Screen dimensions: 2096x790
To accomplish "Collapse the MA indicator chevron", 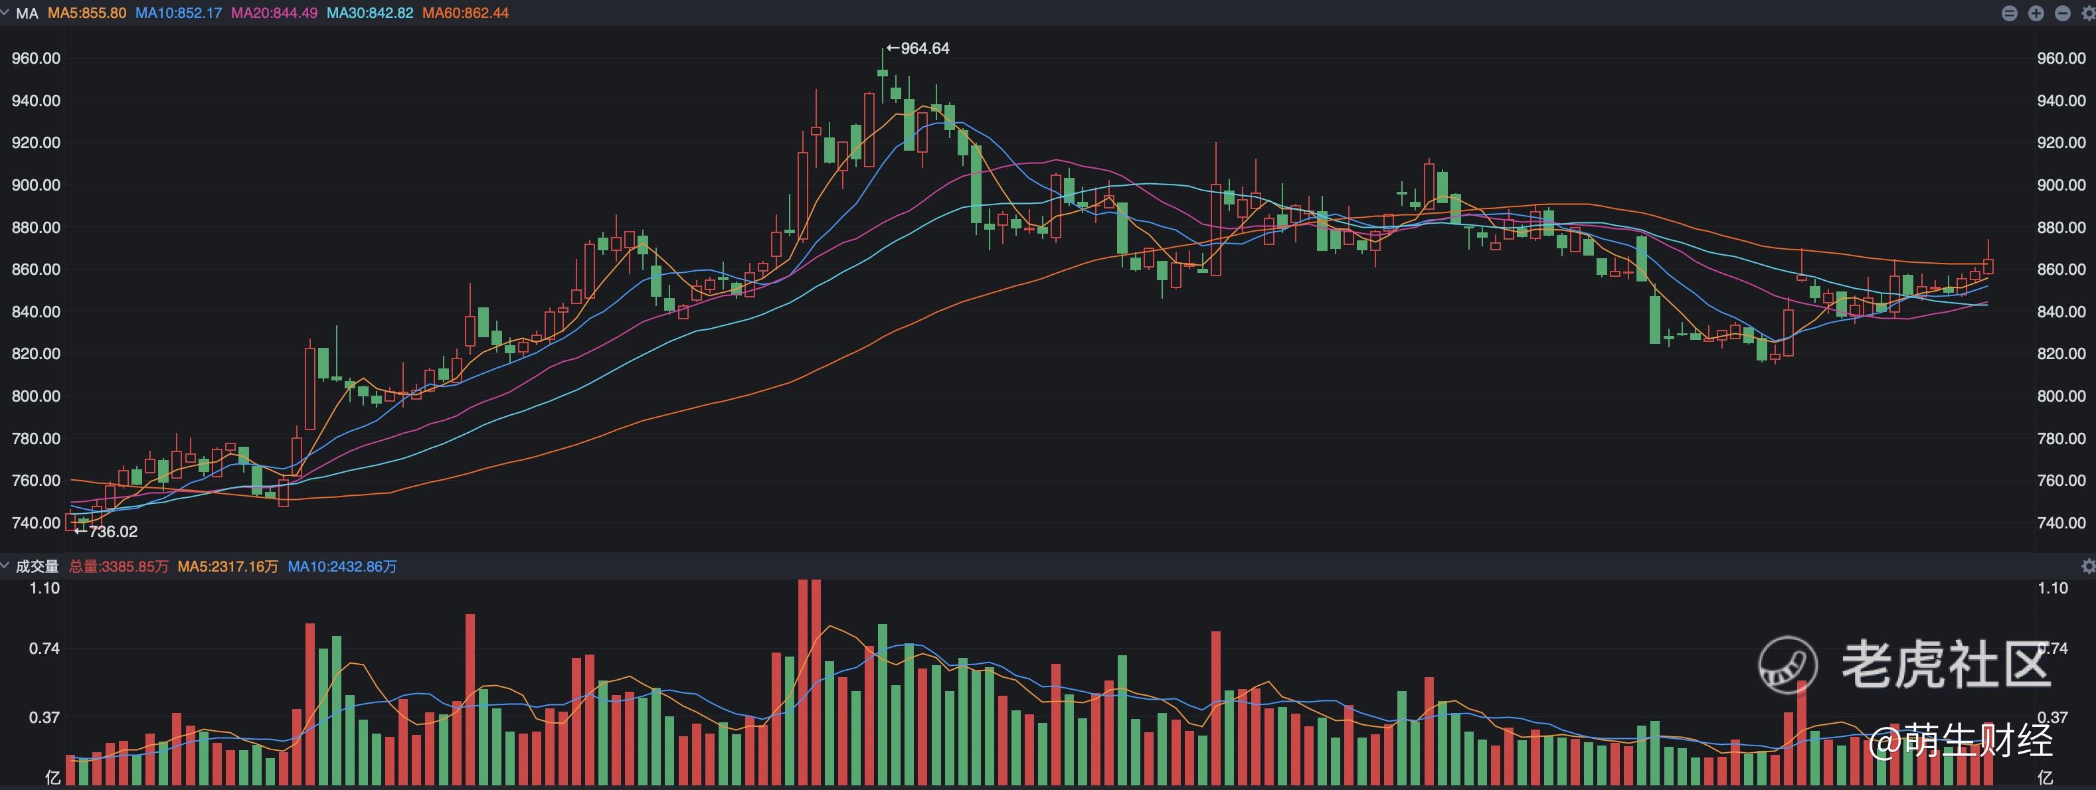I will (6, 13).
